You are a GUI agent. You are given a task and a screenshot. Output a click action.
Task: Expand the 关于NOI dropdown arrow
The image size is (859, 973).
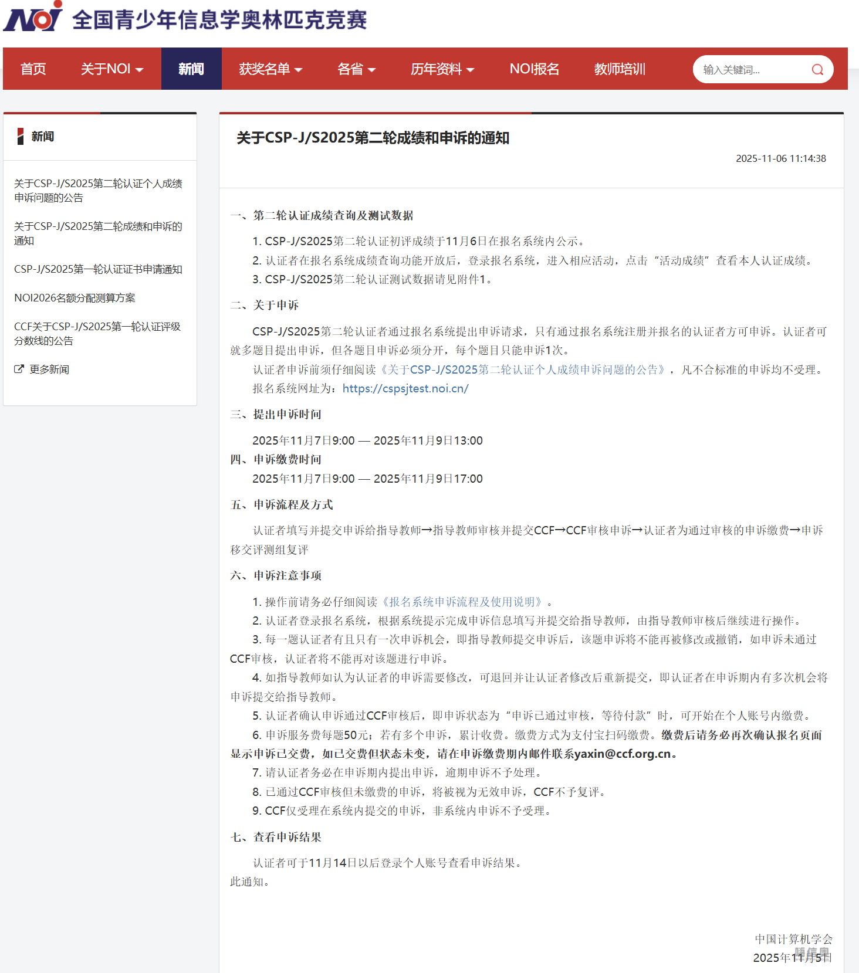click(139, 70)
